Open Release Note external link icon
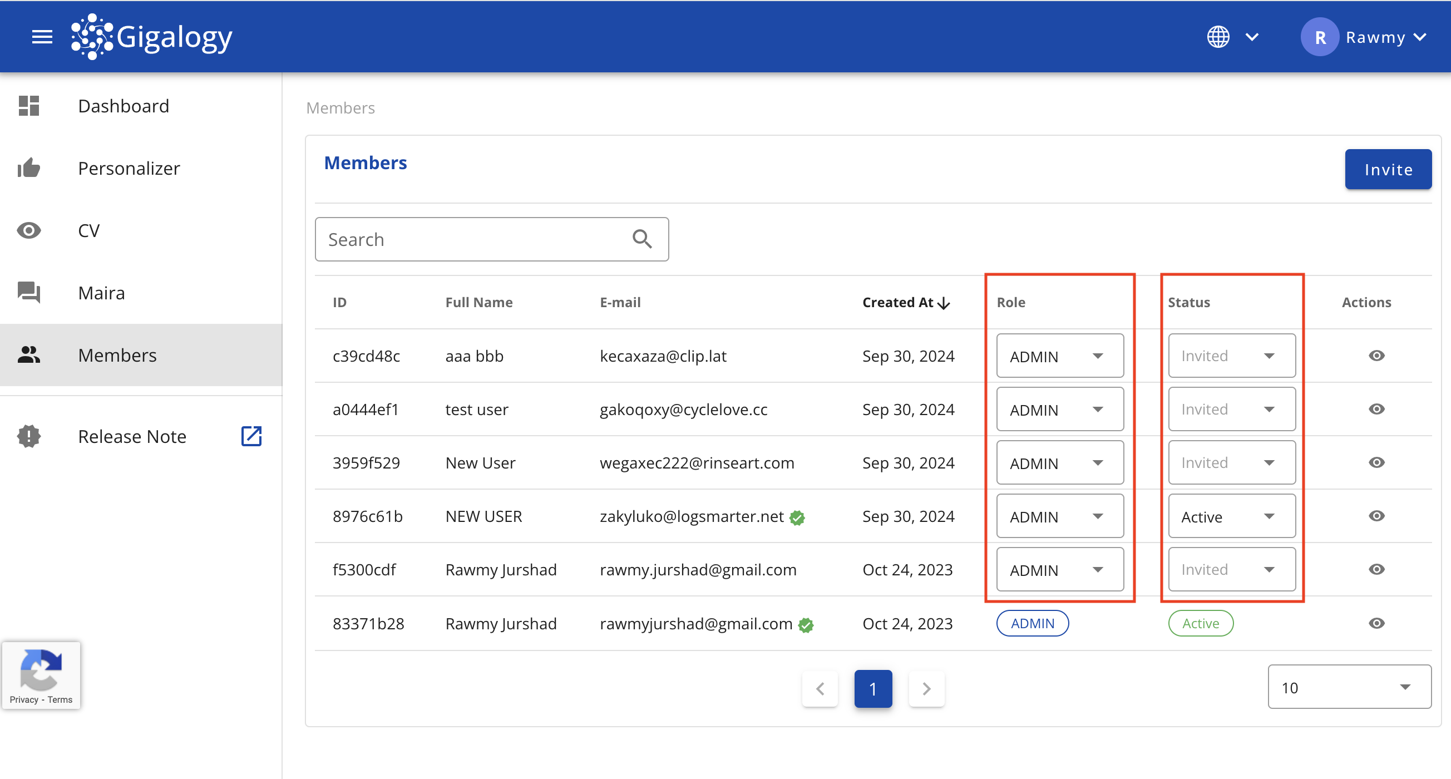The height and width of the screenshot is (779, 1451). [x=251, y=436]
